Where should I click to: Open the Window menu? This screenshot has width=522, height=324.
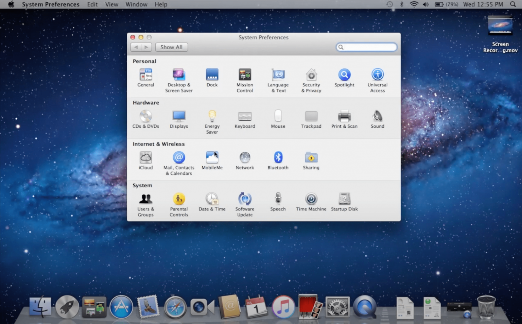pyautogui.click(x=136, y=4)
